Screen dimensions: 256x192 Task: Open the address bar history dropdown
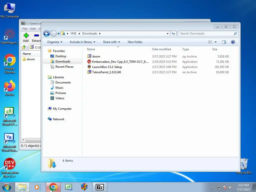click(x=167, y=34)
